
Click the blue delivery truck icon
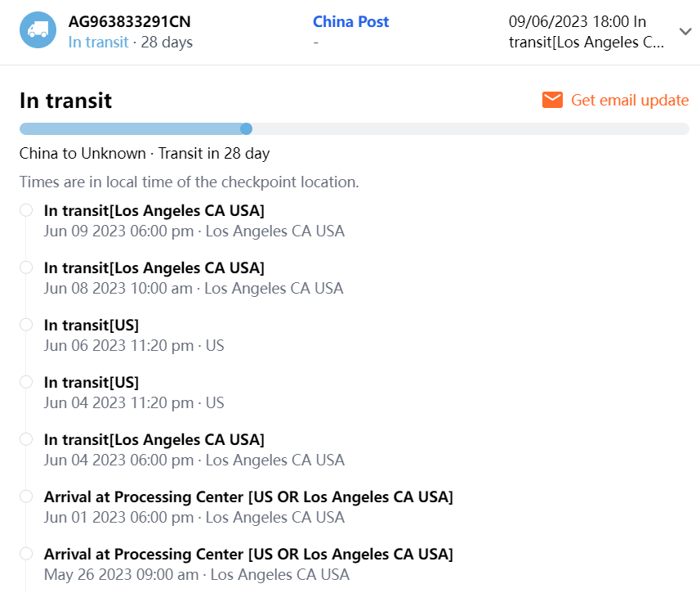coord(38,30)
